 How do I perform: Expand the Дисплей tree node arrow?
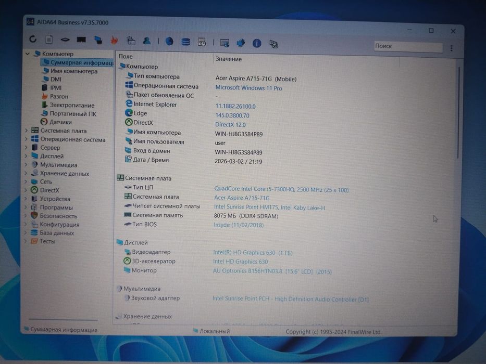(27, 156)
